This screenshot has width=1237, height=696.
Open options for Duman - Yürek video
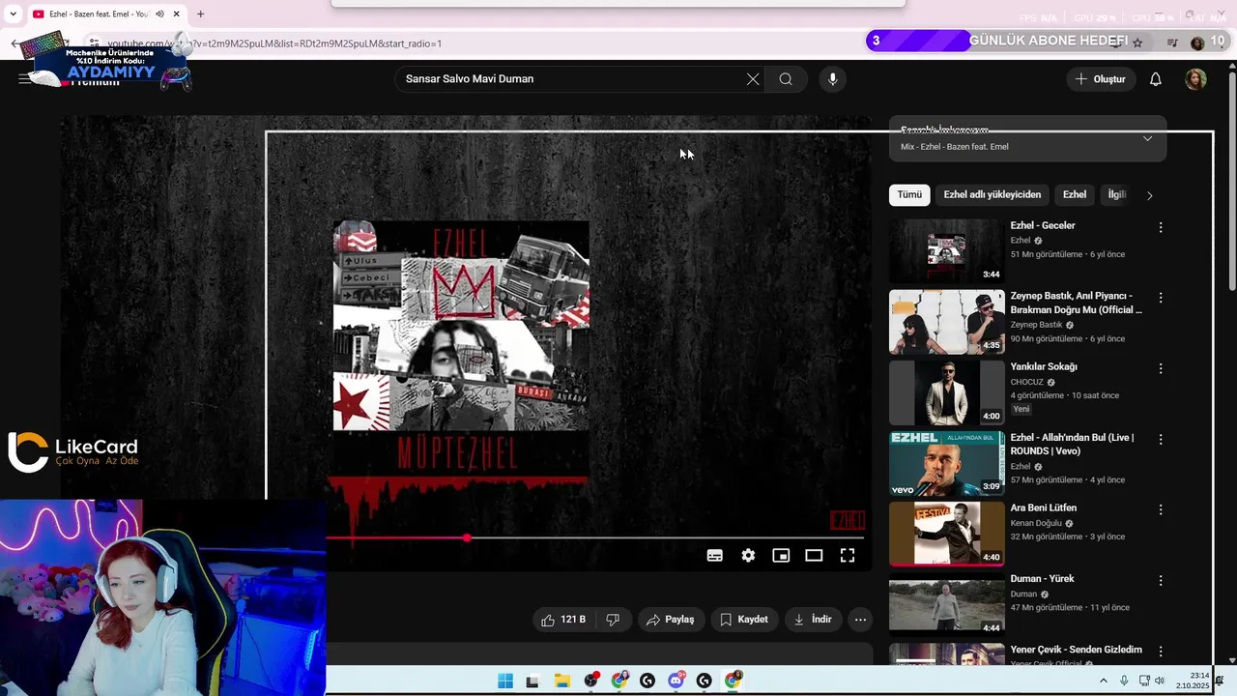[1161, 580]
